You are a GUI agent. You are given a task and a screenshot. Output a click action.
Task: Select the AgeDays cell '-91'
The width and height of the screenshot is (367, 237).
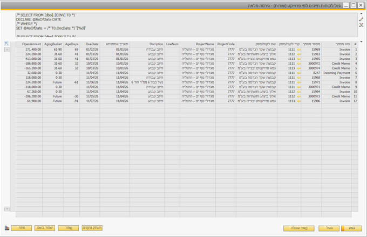(x=71, y=101)
